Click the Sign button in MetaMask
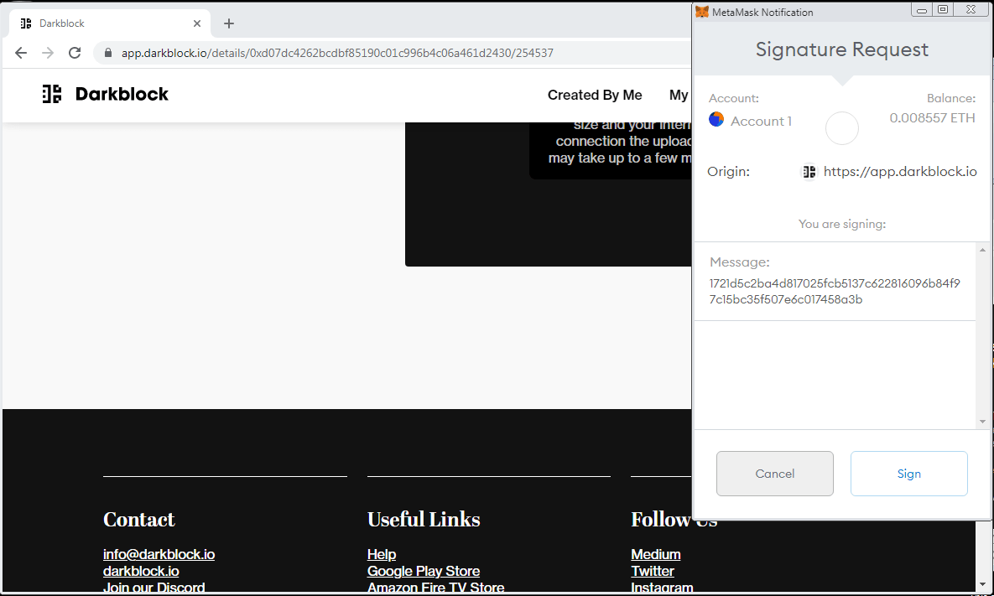This screenshot has width=994, height=596. click(908, 473)
